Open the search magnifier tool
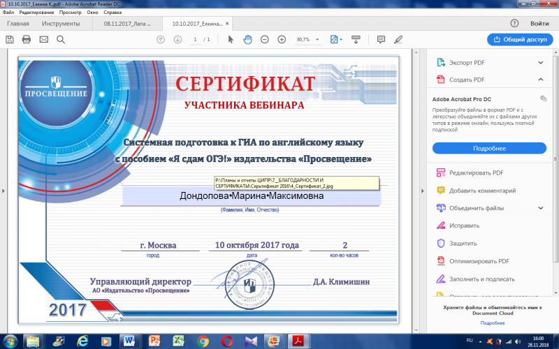The height and width of the screenshot is (349, 559). (x=61, y=40)
